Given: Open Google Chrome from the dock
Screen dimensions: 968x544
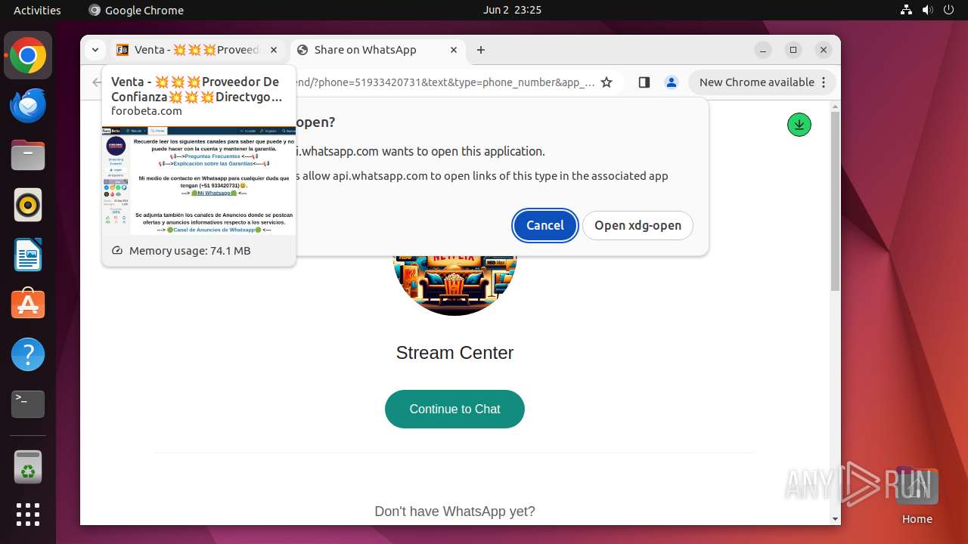Looking at the screenshot, I should (28, 55).
